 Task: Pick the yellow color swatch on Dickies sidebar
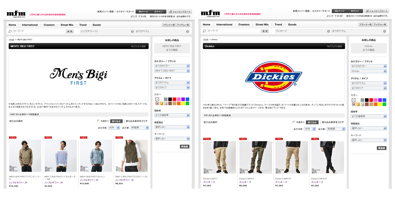tap(380, 104)
